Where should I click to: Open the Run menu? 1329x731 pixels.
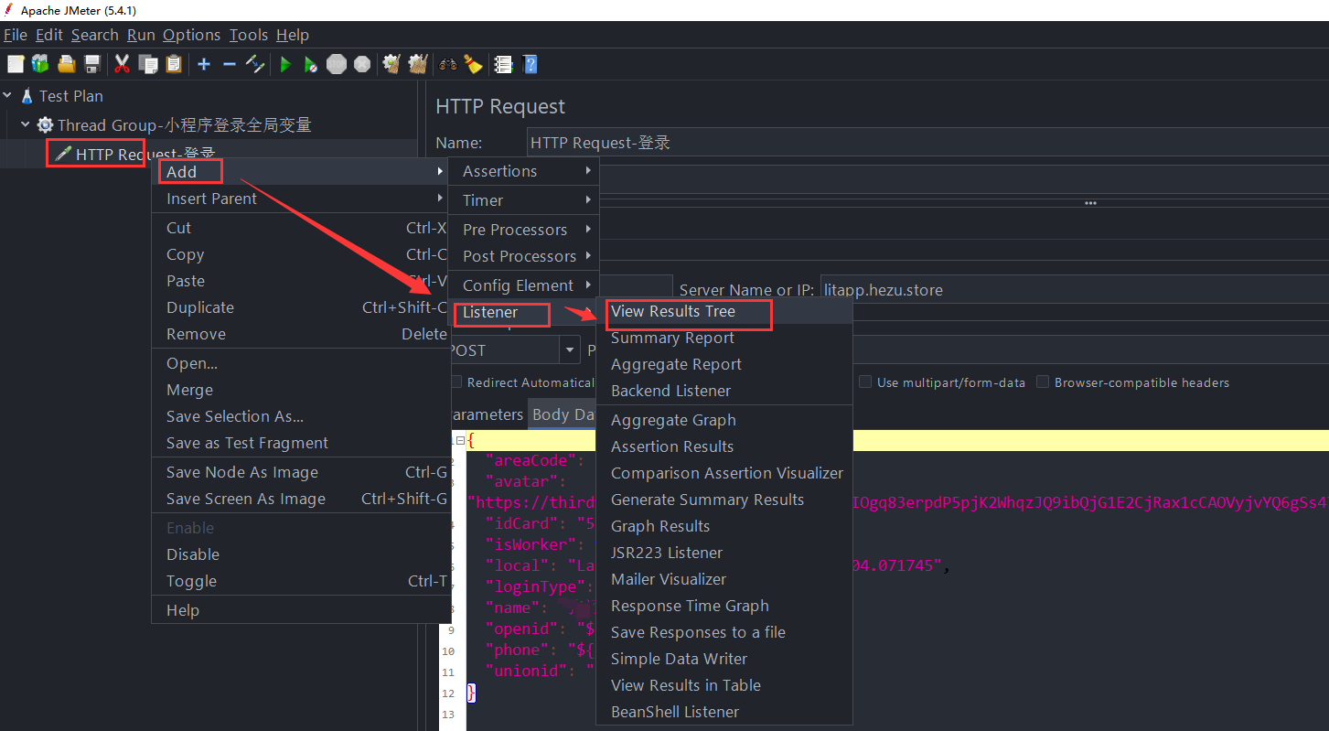pos(141,35)
